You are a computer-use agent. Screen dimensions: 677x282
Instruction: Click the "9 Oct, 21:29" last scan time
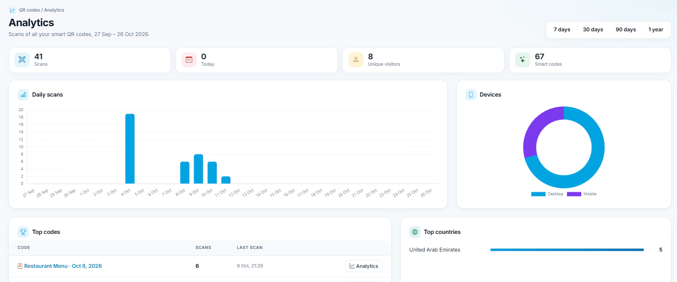point(250,266)
